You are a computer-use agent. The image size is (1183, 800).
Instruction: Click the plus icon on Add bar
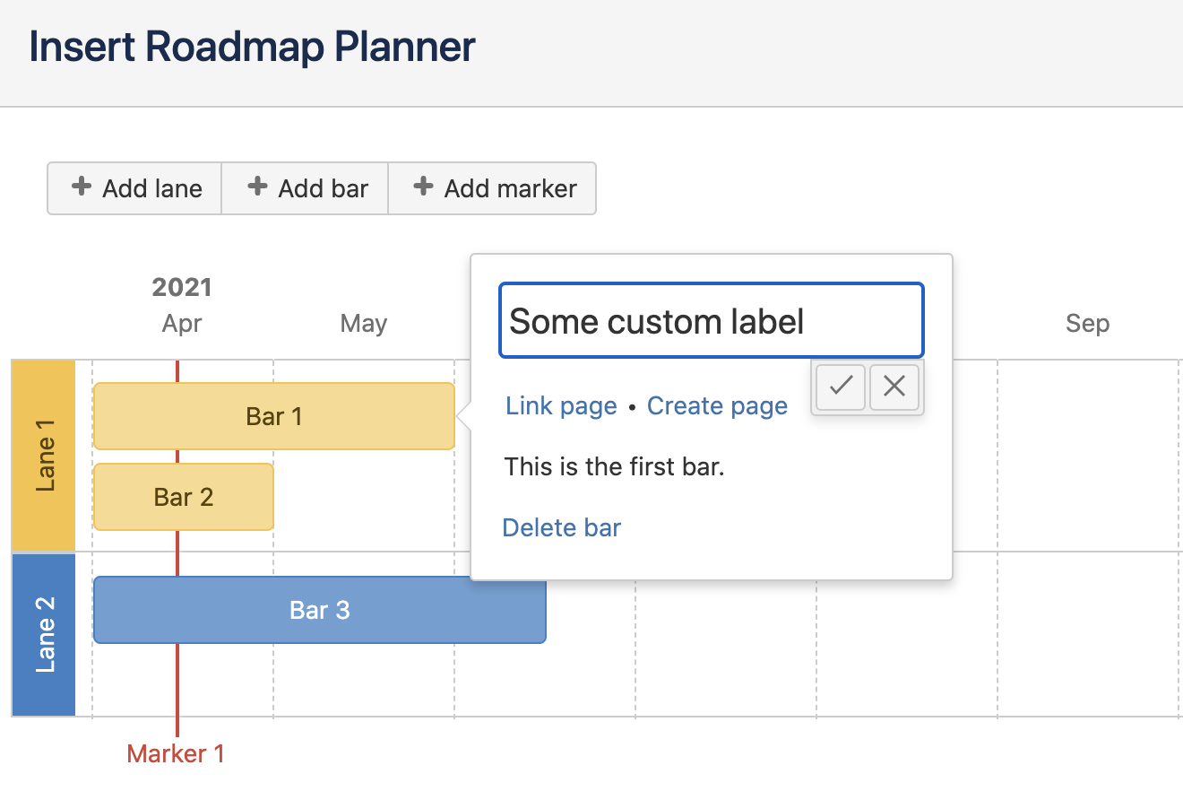(x=257, y=187)
